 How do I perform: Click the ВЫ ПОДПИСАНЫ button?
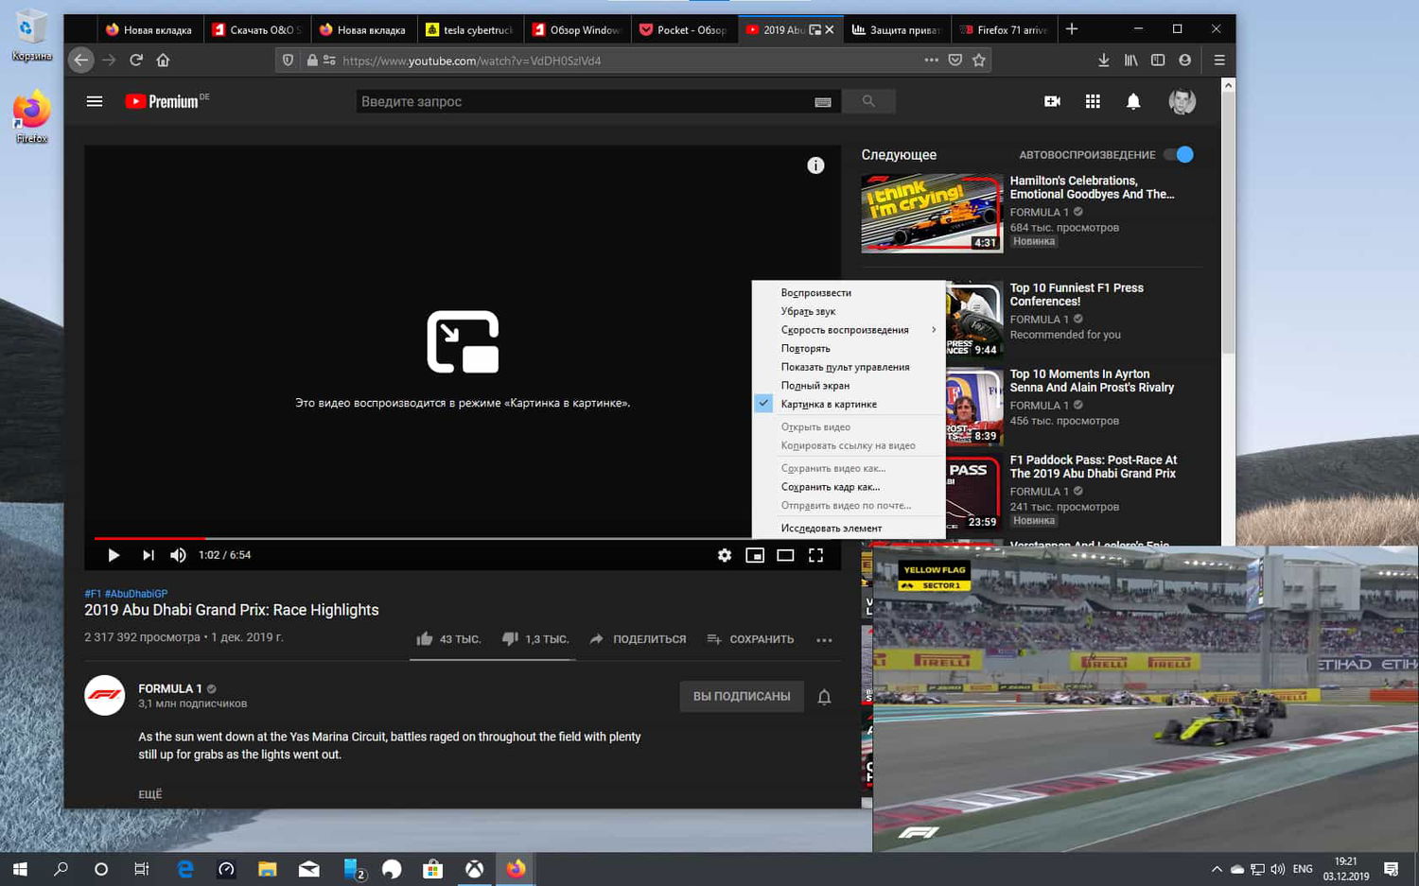pos(742,696)
